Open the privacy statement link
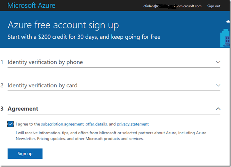The image size is (231, 167). [x=133, y=124]
